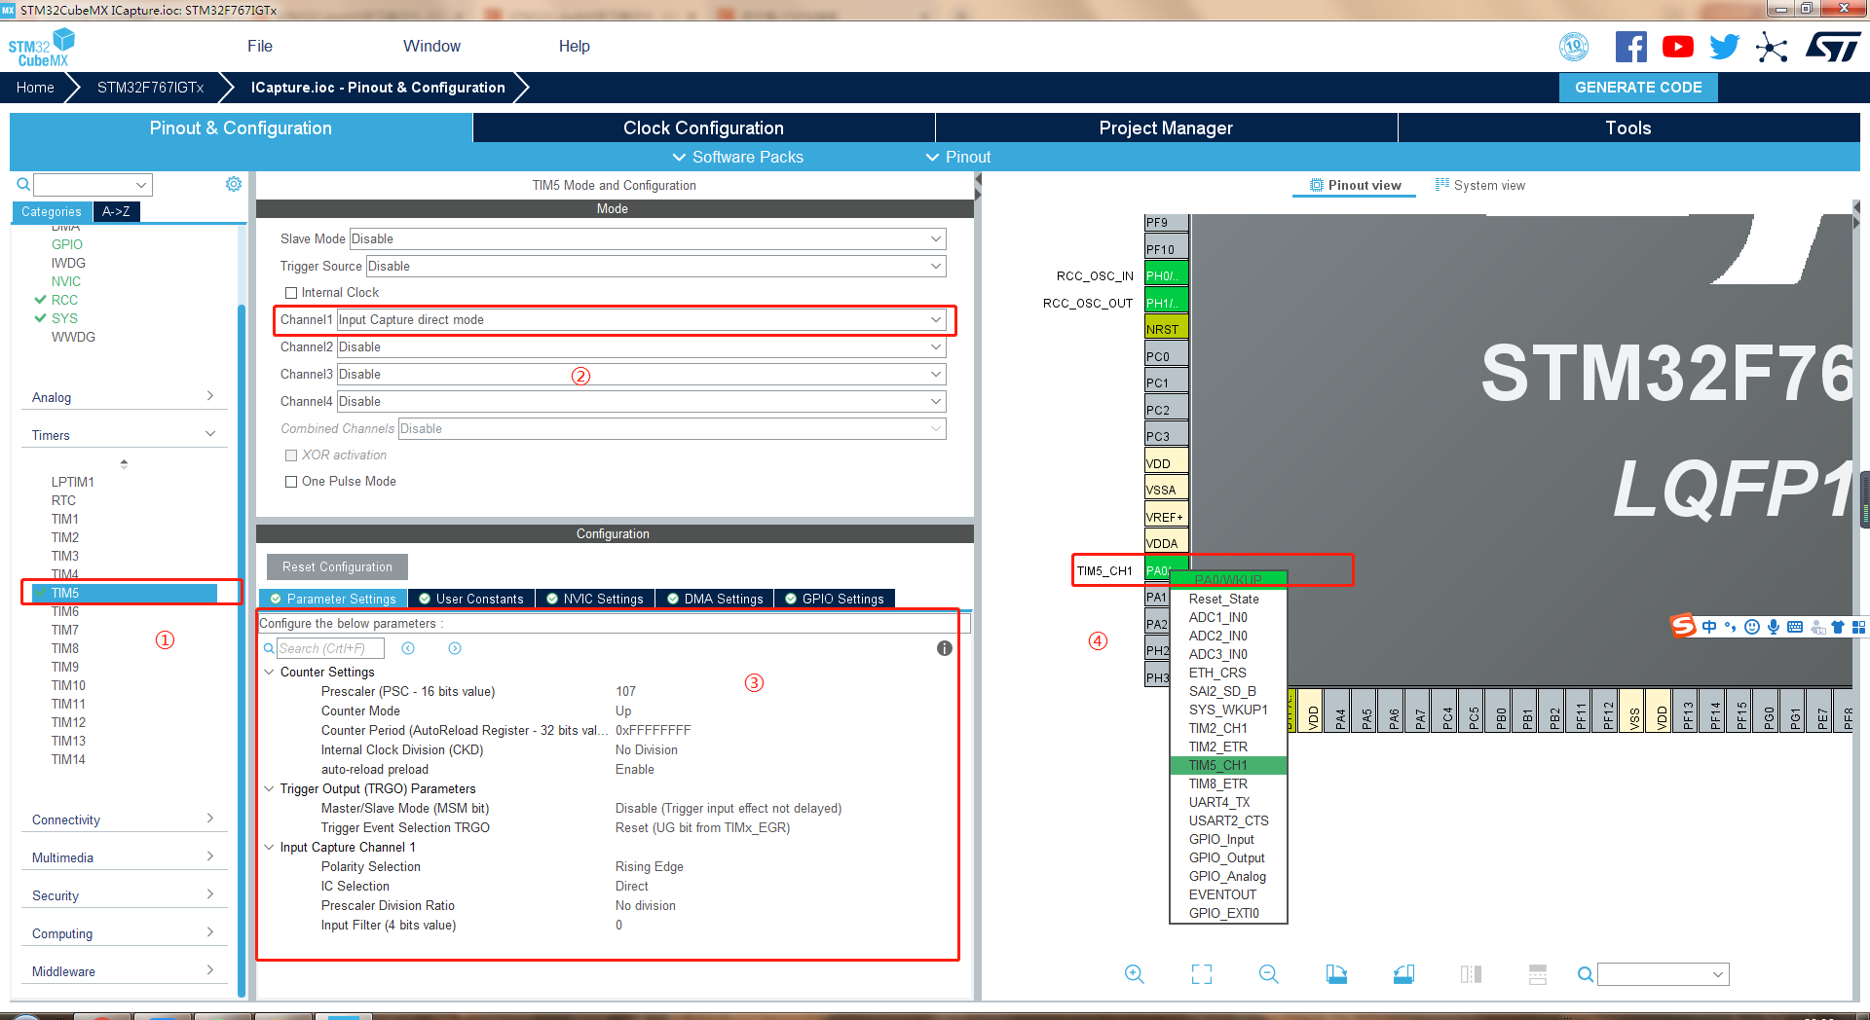Expand the Analog category
This screenshot has height=1020, width=1870.
click(124, 397)
